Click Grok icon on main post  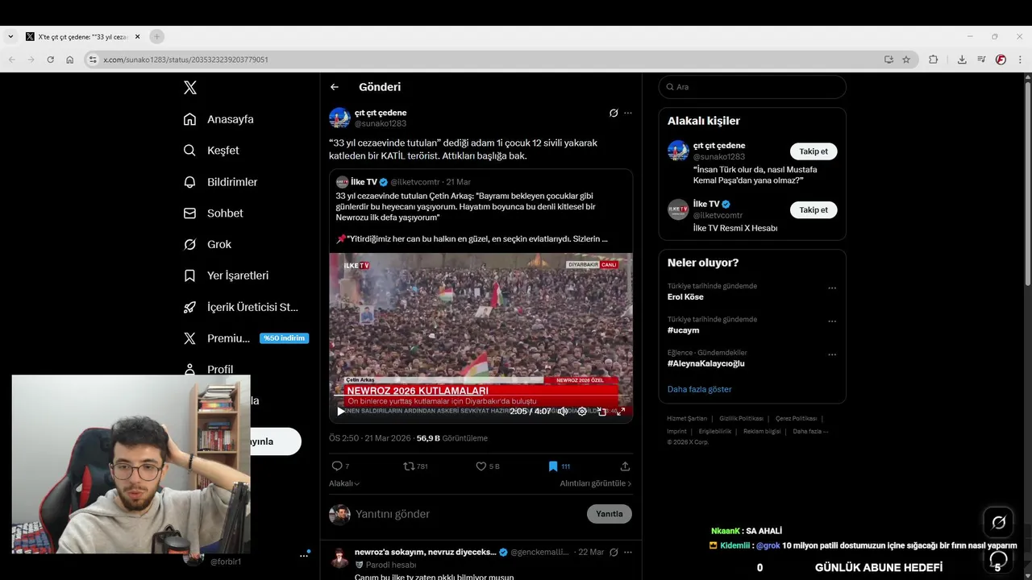coord(614,113)
